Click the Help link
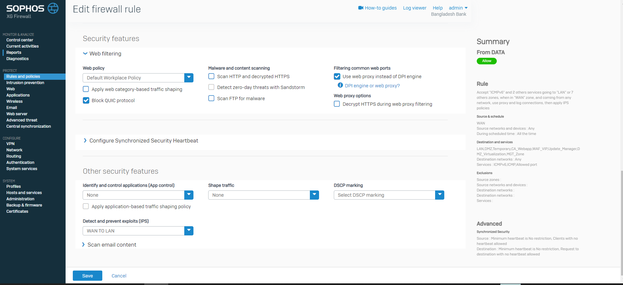Screen dimensions: 623x285 click(x=438, y=8)
